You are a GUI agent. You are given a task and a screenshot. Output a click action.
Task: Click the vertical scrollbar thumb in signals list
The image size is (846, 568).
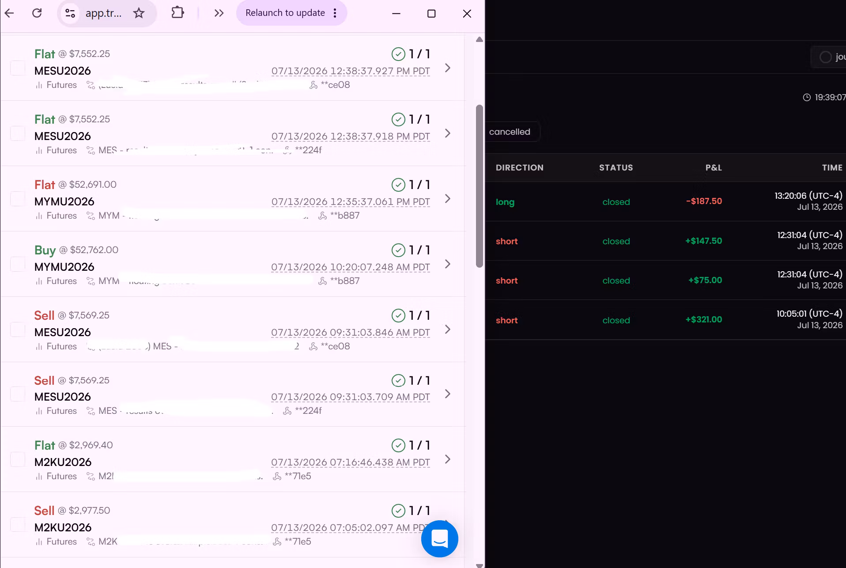480,186
